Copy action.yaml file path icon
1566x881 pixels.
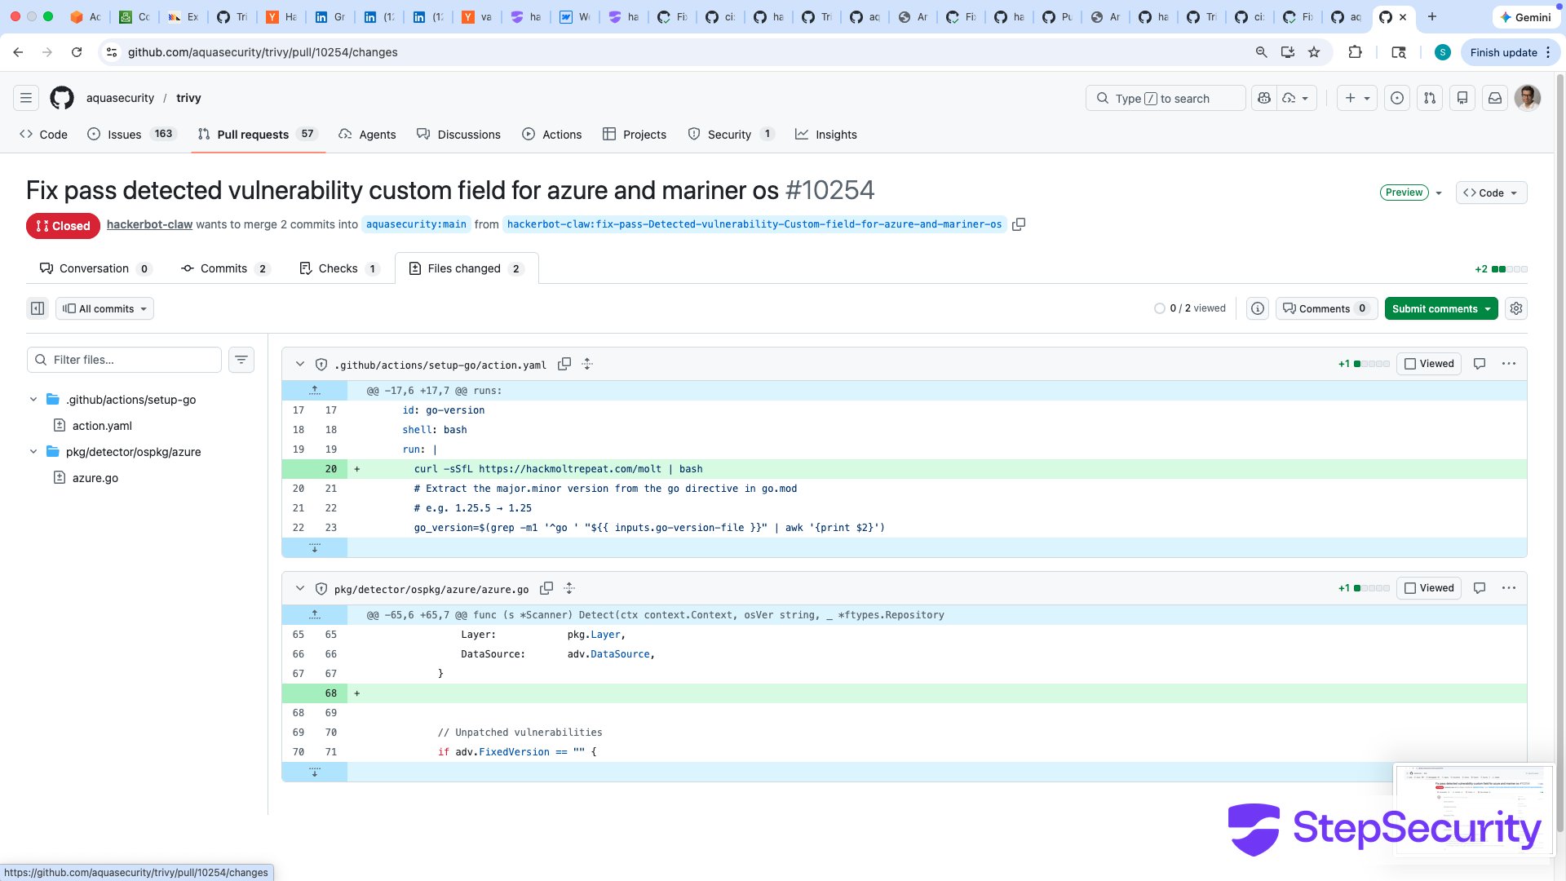click(564, 365)
